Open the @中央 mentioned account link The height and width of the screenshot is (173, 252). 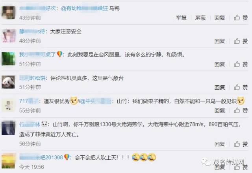tap(96, 101)
